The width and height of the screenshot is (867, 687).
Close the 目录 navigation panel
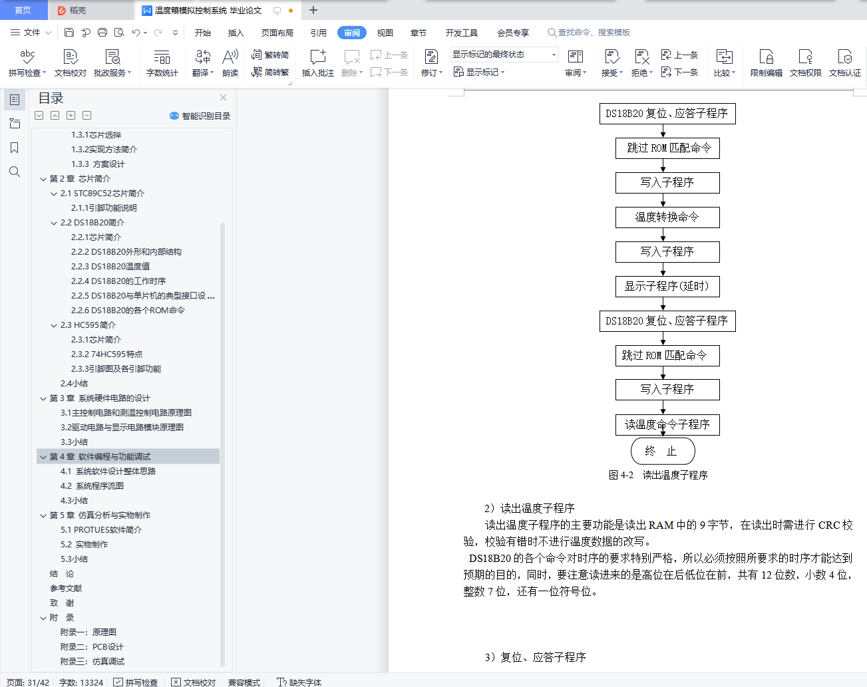224,98
